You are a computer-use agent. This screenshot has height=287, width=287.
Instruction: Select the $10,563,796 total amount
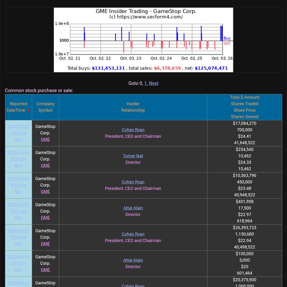pyautogui.click(x=244, y=176)
